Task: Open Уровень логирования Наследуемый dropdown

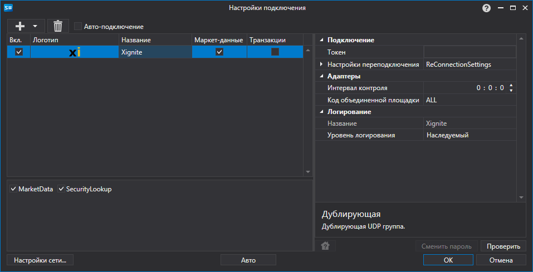Action: click(470, 135)
